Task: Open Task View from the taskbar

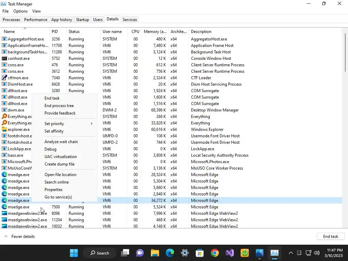Action: coord(125,253)
